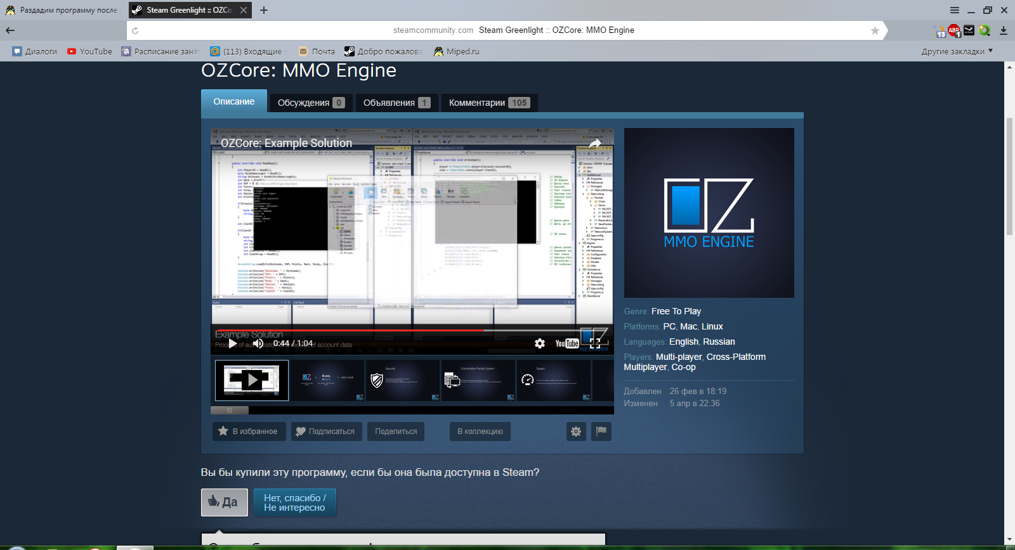
Task: Open the item settings gear button
Action: tap(576, 432)
